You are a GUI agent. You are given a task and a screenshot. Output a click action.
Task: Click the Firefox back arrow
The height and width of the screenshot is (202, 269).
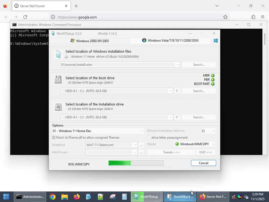pos(6,17)
